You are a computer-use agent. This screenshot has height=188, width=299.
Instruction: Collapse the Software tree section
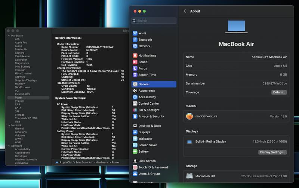pos(9,146)
